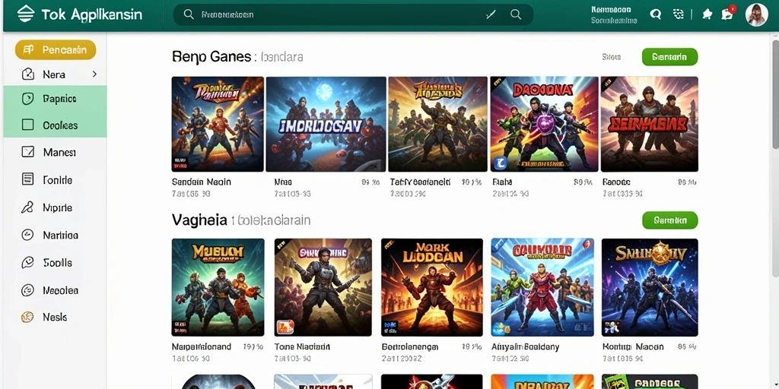Viewport: 779px width, 389px height.
Task: Click the user avatar in header
Action: click(x=757, y=15)
